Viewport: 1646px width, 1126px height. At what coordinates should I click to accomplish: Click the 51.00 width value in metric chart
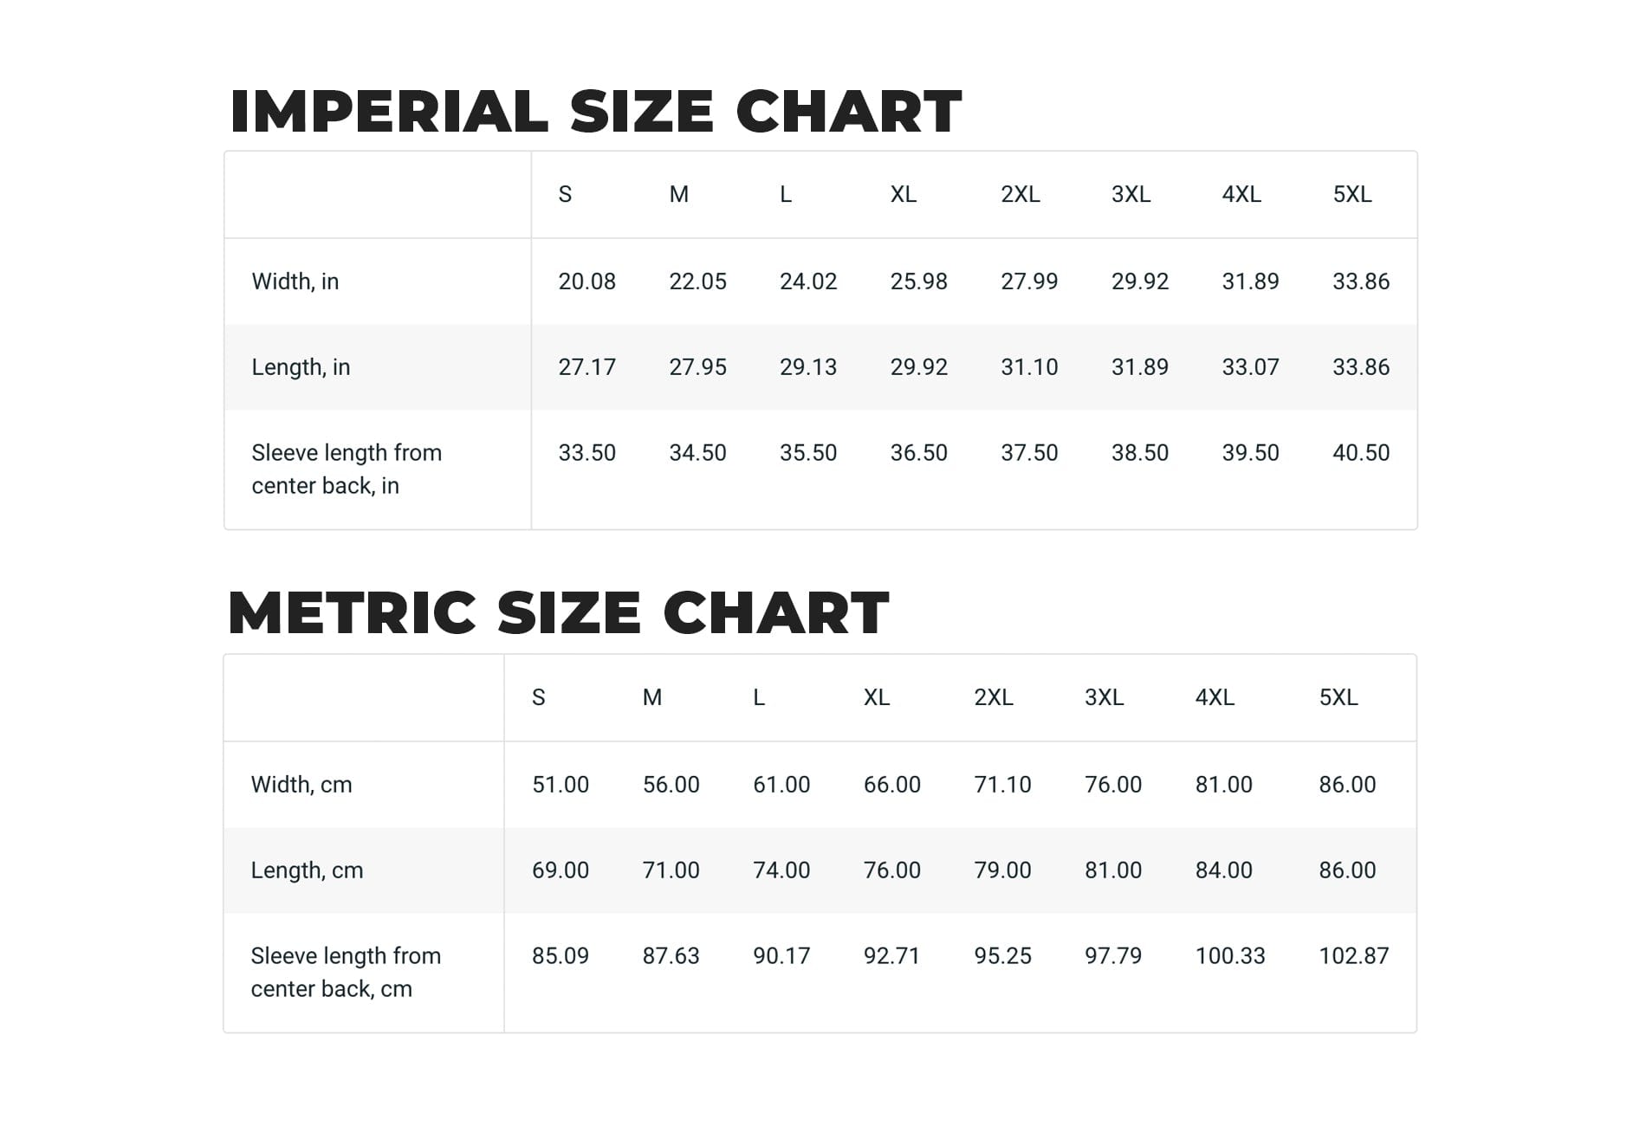(560, 785)
